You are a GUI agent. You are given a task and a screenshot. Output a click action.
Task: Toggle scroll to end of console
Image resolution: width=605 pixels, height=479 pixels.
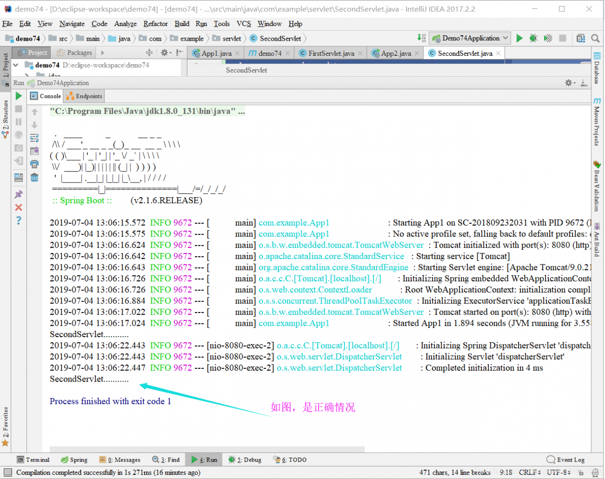point(34,151)
